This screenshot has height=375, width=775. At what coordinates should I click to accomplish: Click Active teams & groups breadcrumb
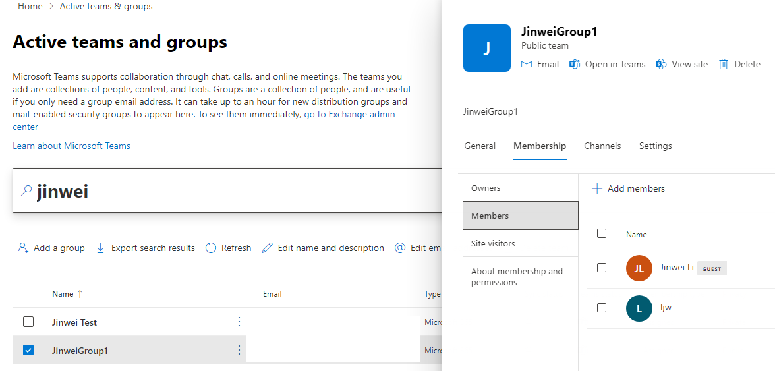(x=106, y=7)
